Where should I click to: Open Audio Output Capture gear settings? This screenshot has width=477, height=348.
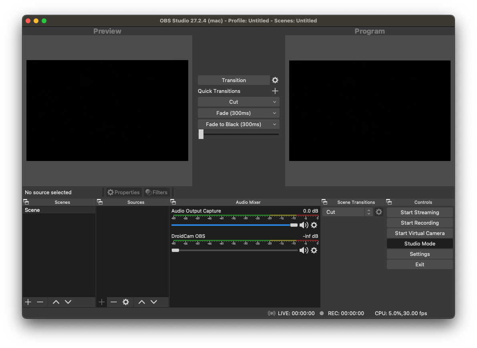pyautogui.click(x=314, y=225)
